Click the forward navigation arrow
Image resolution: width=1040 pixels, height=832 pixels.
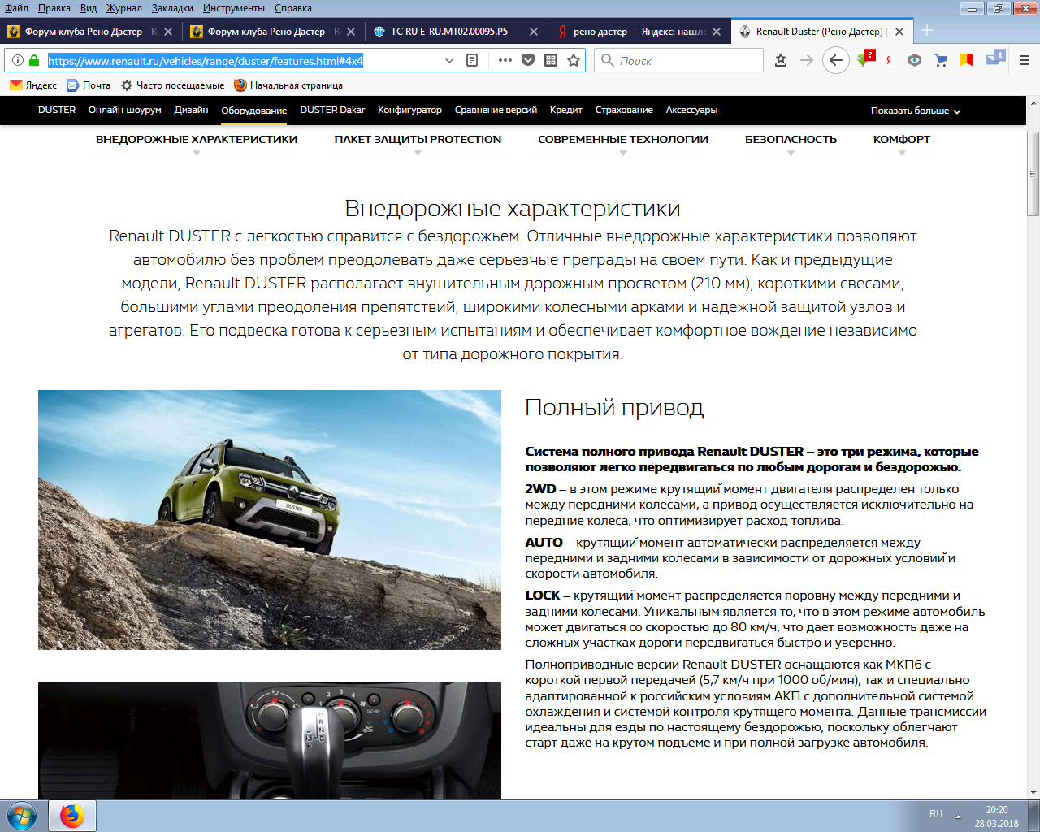[807, 60]
